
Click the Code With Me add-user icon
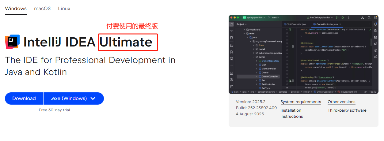(x=363, y=18)
